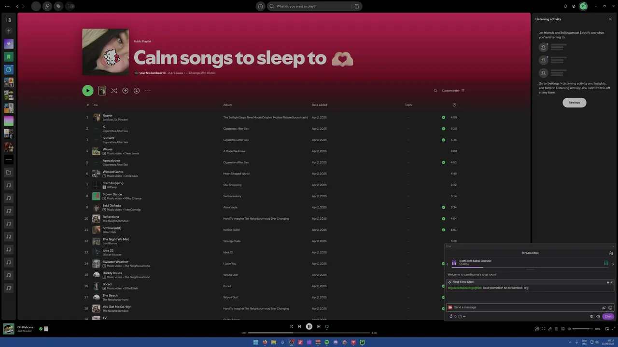618x347 pixels.
Task: Toggle saved checkmark for Reflections
Action: [x=443, y=218]
